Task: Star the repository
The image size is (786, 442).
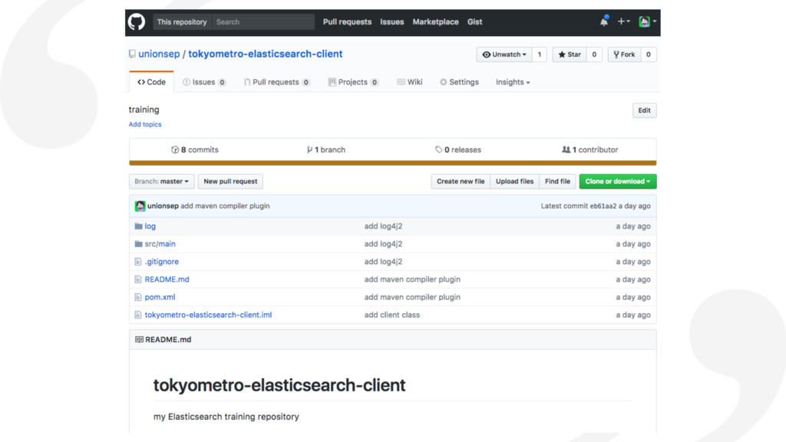Action: [x=570, y=54]
